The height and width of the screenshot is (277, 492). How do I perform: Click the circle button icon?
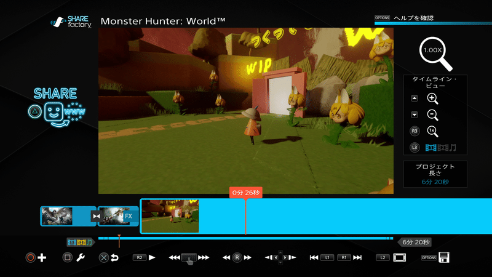pos(30,258)
